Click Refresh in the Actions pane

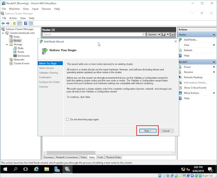[188, 50]
